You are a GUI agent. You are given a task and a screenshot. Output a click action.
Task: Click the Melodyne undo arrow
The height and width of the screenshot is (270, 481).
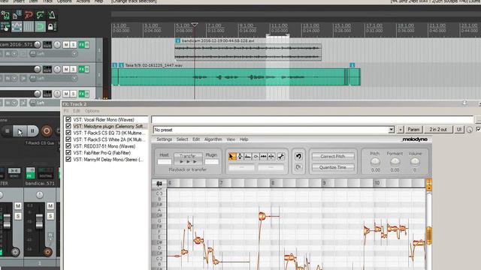[298, 157]
